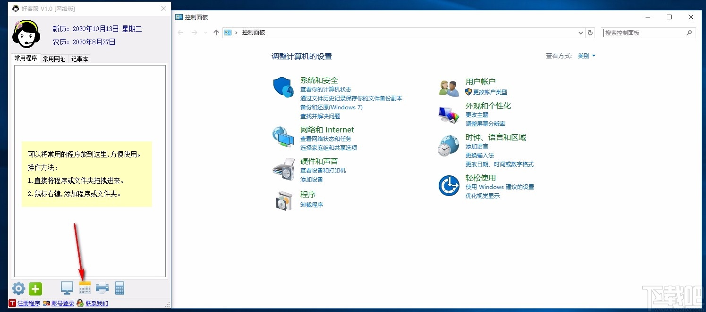
Task: Open the 账号登录 link
Action: click(63, 303)
